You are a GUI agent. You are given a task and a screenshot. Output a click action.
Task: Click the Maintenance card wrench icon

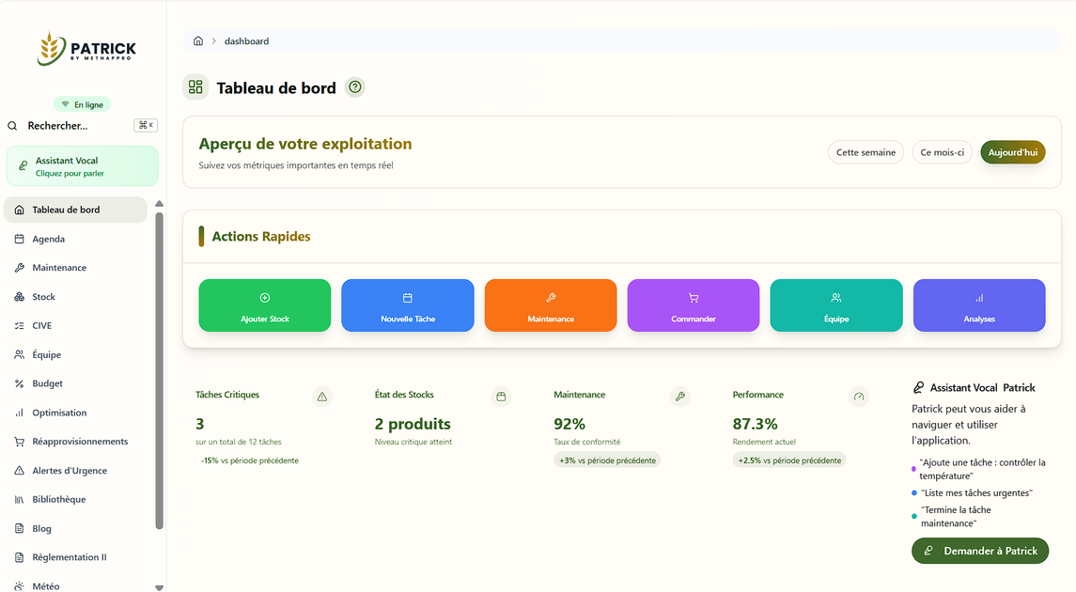[x=679, y=397]
